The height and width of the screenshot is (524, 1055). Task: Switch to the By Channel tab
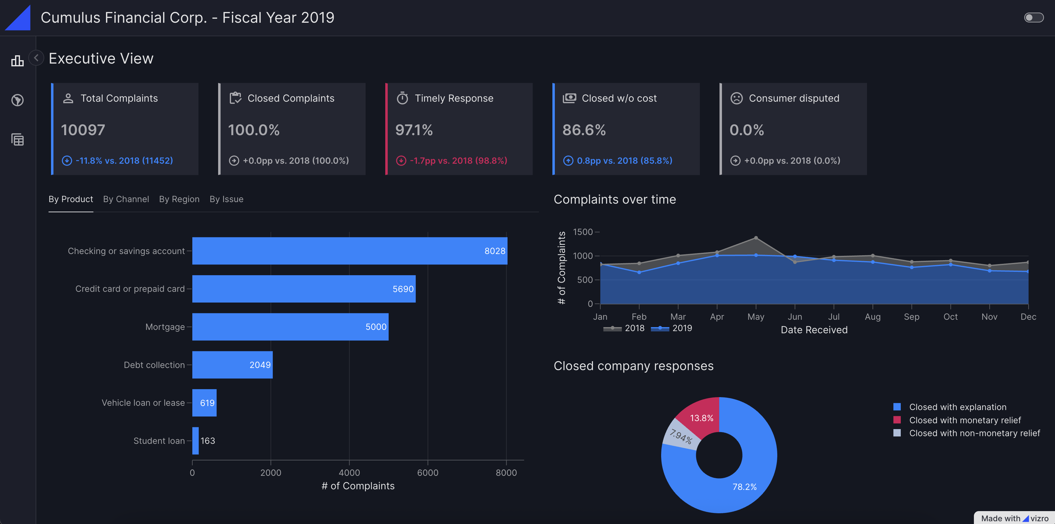click(126, 199)
